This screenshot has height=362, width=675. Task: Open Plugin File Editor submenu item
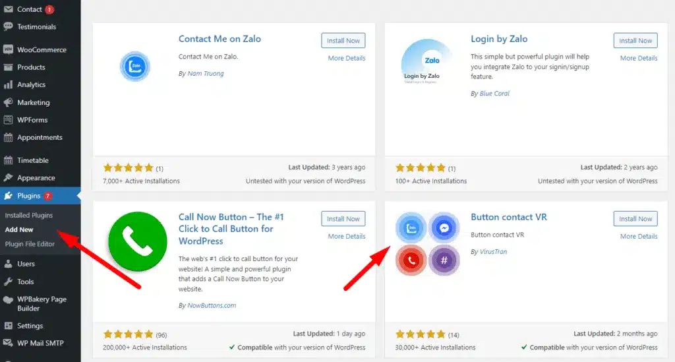click(30, 243)
